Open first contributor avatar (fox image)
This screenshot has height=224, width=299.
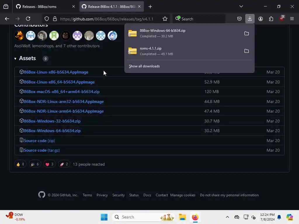tap(19, 36)
